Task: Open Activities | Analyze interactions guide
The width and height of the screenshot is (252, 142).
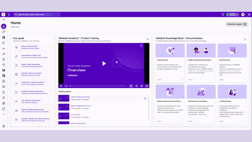Action: 32,92
